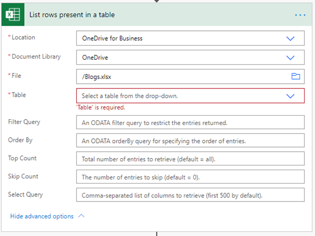The image size is (315, 236).
Task: Click the Skip Count text field
Action: coord(190,177)
